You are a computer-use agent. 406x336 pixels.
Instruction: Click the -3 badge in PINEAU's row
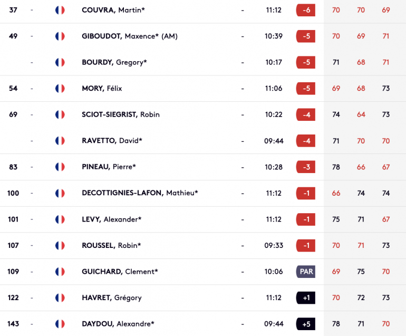click(x=306, y=167)
